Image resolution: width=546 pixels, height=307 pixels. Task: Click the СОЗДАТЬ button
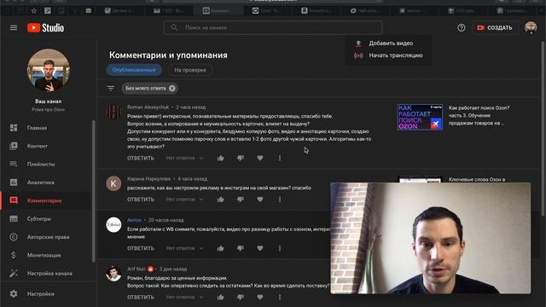(x=495, y=28)
